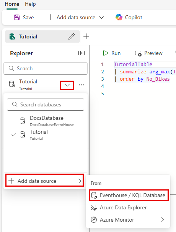This screenshot has width=176, height=232.
Task: Click the Preview icon button
Action: click(x=138, y=53)
